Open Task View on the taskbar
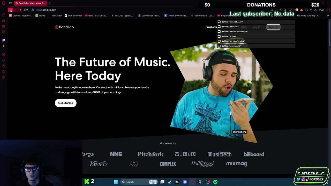 [162, 182]
